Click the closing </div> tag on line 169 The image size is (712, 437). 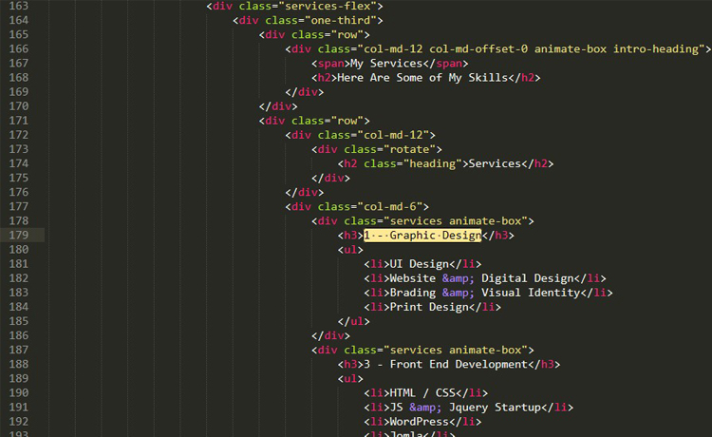(x=304, y=92)
